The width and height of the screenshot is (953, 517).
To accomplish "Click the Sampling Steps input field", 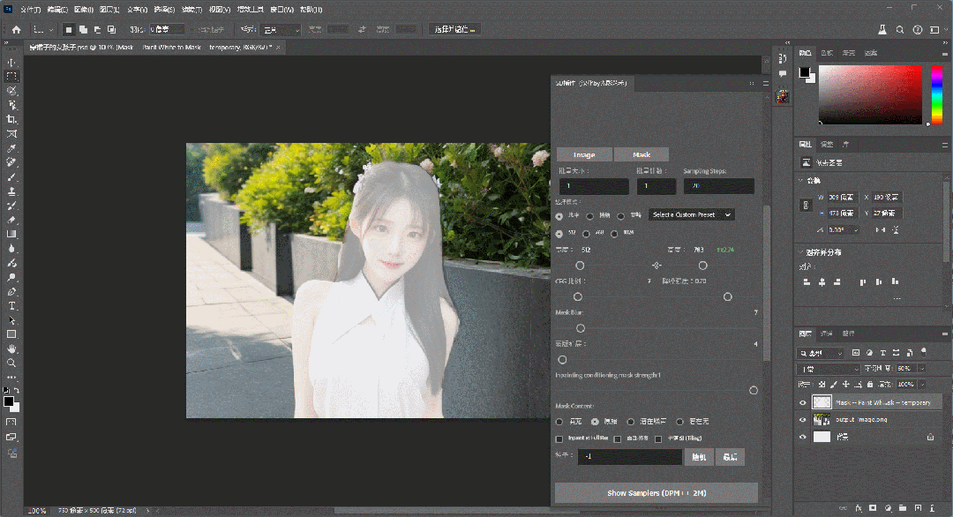I will [x=718, y=186].
